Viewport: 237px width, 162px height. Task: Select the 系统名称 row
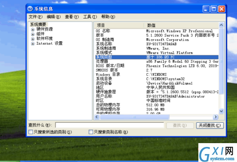[x=157, y=44]
